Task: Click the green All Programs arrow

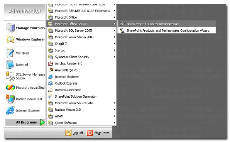Action: [42, 122]
